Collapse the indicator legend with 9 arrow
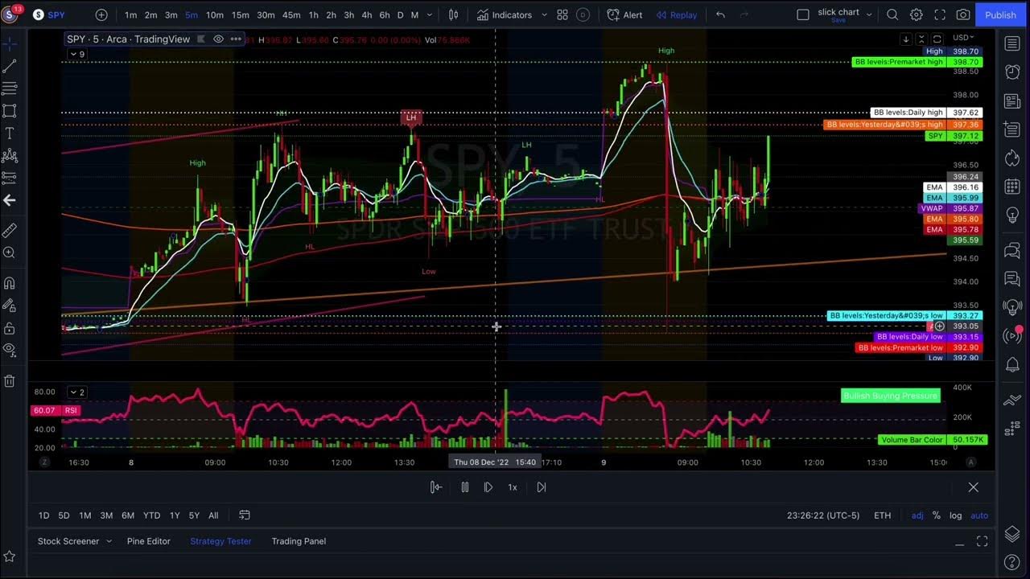1030x579 pixels. (x=77, y=54)
